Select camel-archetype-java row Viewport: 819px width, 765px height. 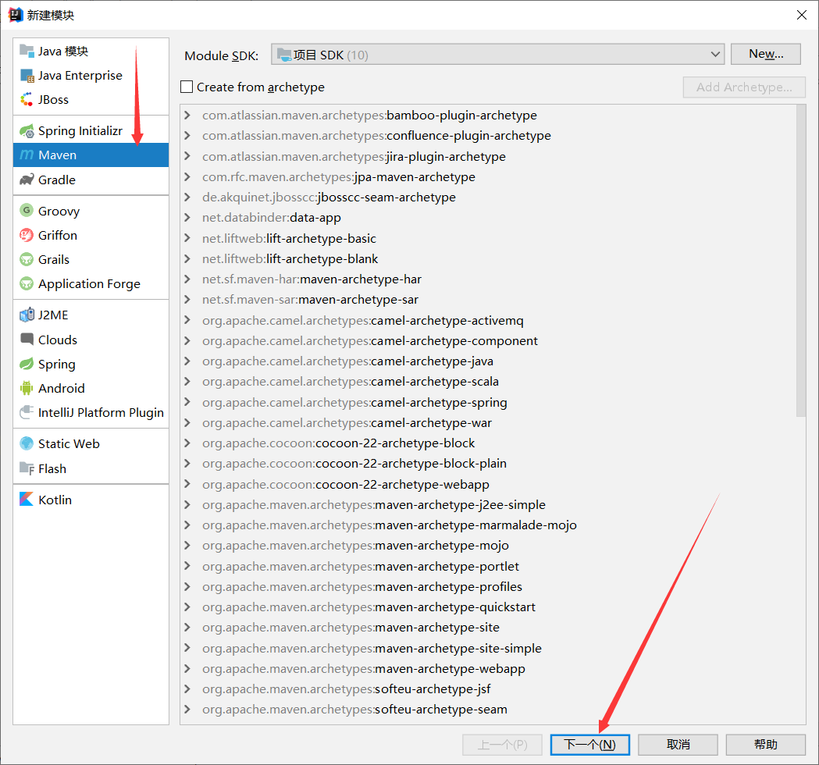click(488, 361)
